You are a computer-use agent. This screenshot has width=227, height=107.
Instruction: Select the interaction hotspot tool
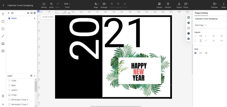3,51
